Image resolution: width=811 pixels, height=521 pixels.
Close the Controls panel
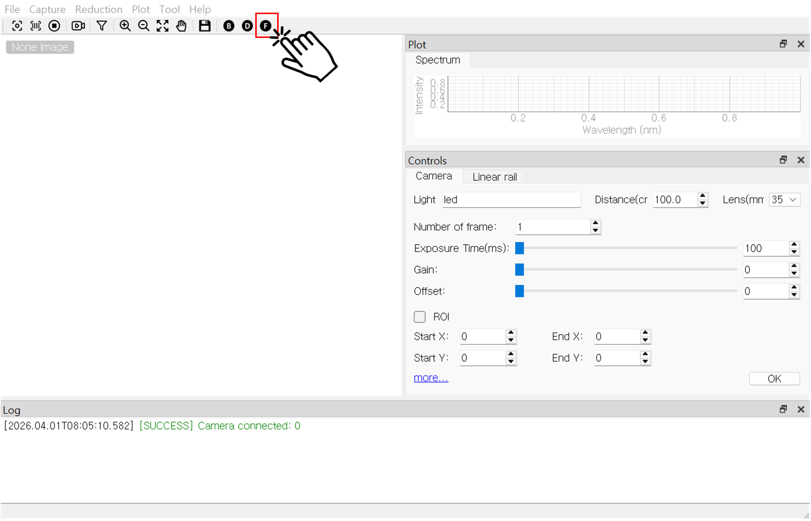(801, 160)
